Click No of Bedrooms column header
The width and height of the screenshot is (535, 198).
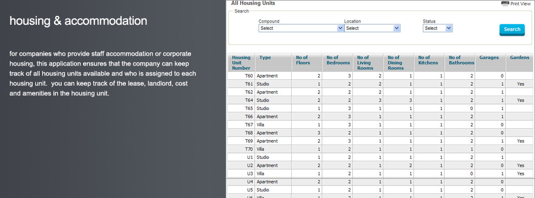coord(338,60)
